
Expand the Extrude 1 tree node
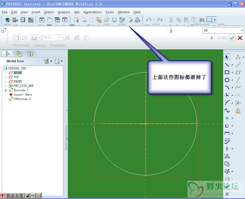click(x=6, y=90)
